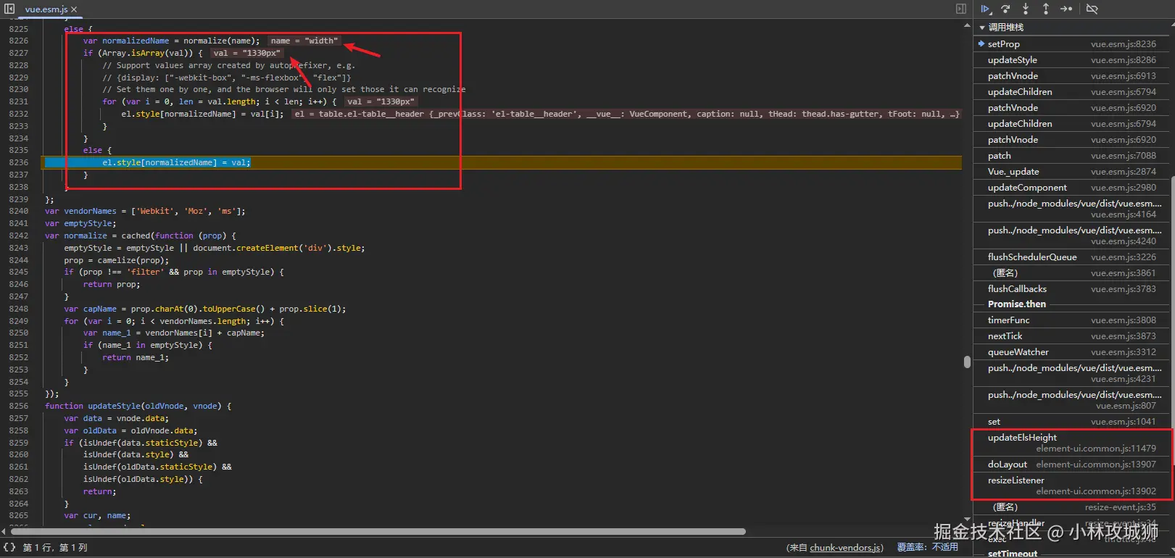
Task: Click the pretty print braces icon
Action: coord(9,547)
